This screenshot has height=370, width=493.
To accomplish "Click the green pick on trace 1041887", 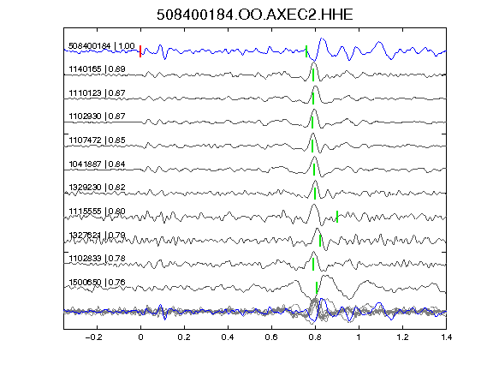I will [x=314, y=170].
